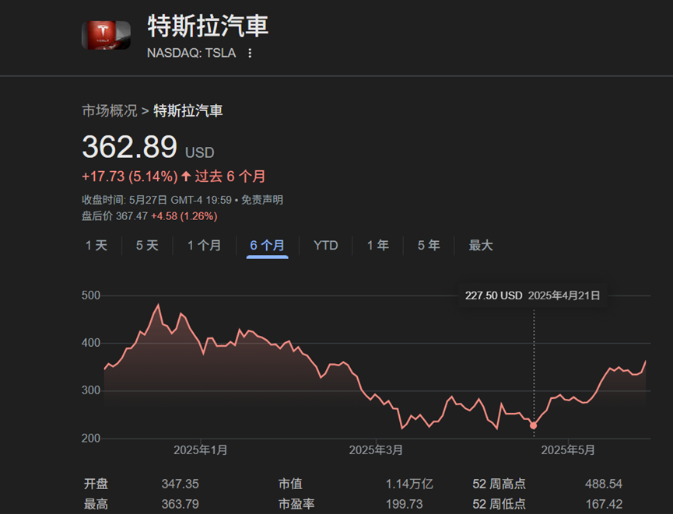The width and height of the screenshot is (673, 514).
Task: Click the 400 y-axis label
Action: [x=91, y=343]
